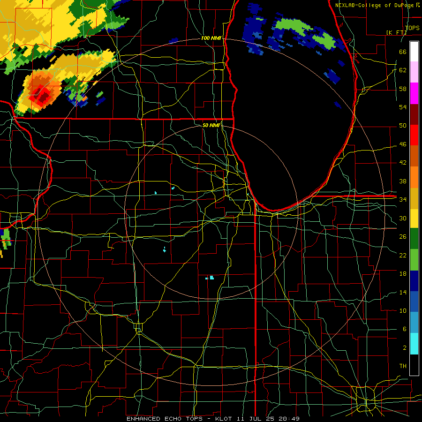The width and height of the screenshot is (422, 422).
Task: Select the 22 value on the legend
Action: (x=403, y=255)
